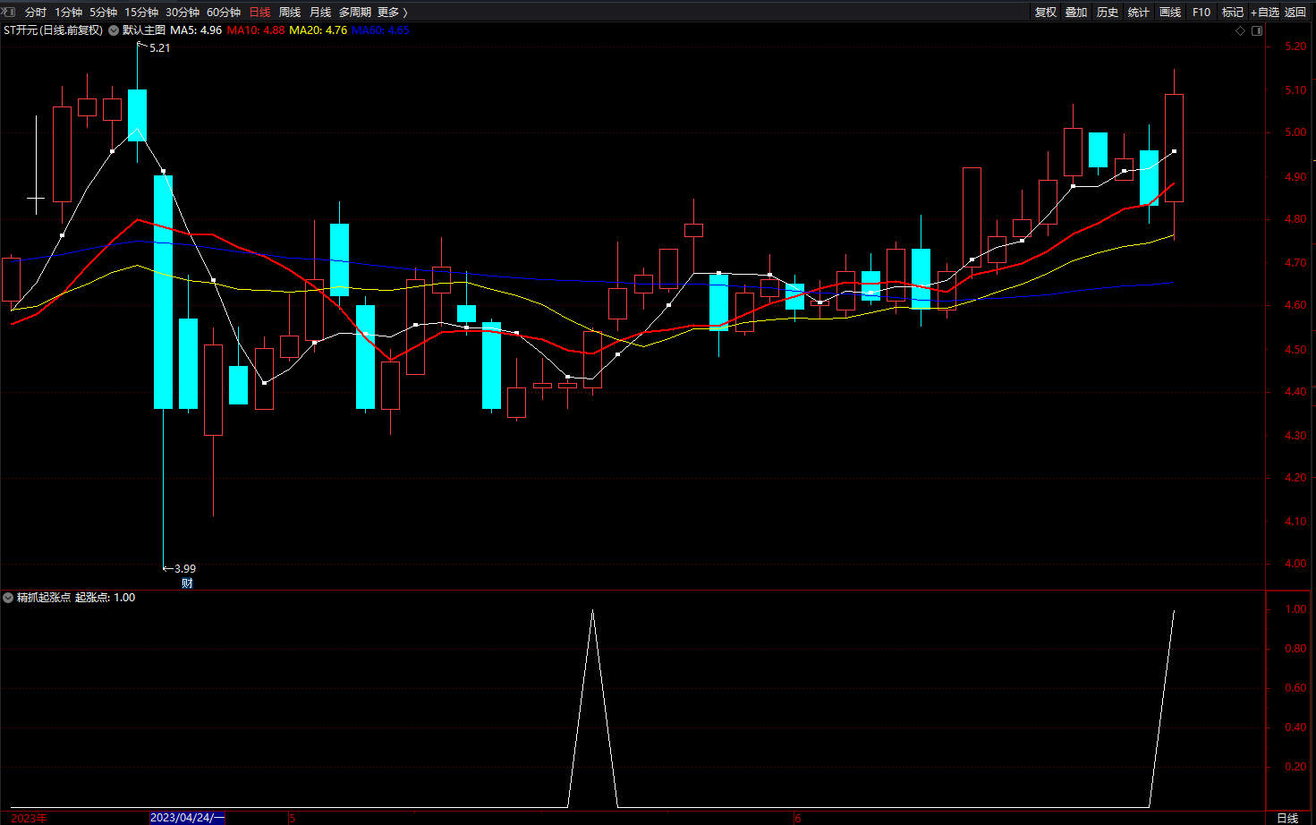The height and width of the screenshot is (825, 1316).
Task: Switch to 分时 intraday view
Action: pyautogui.click(x=36, y=13)
